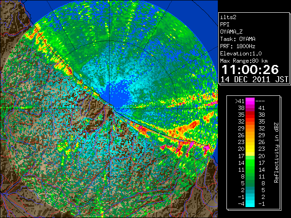
Task: Pick the orange 29 dBZ legend swatch
Action: click(x=250, y=129)
